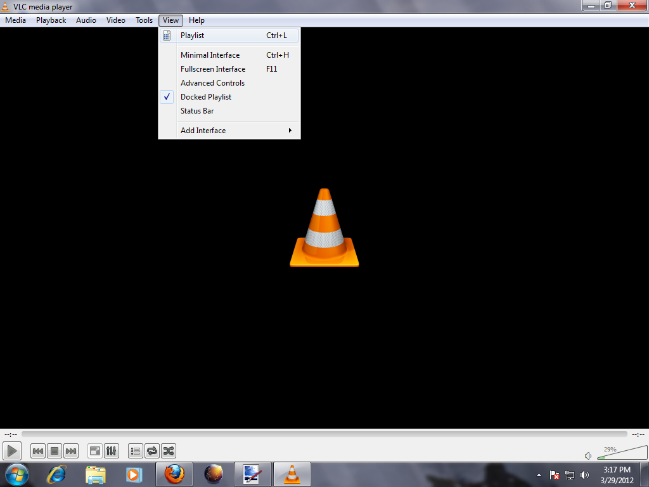
Task: Open the Media menu
Action: [x=15, y=20]
